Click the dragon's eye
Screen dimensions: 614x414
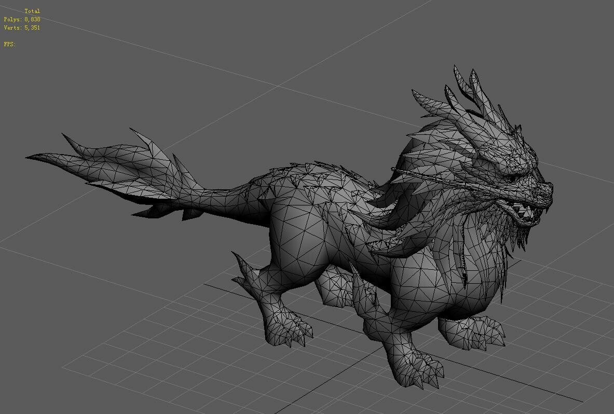[511, 178]
